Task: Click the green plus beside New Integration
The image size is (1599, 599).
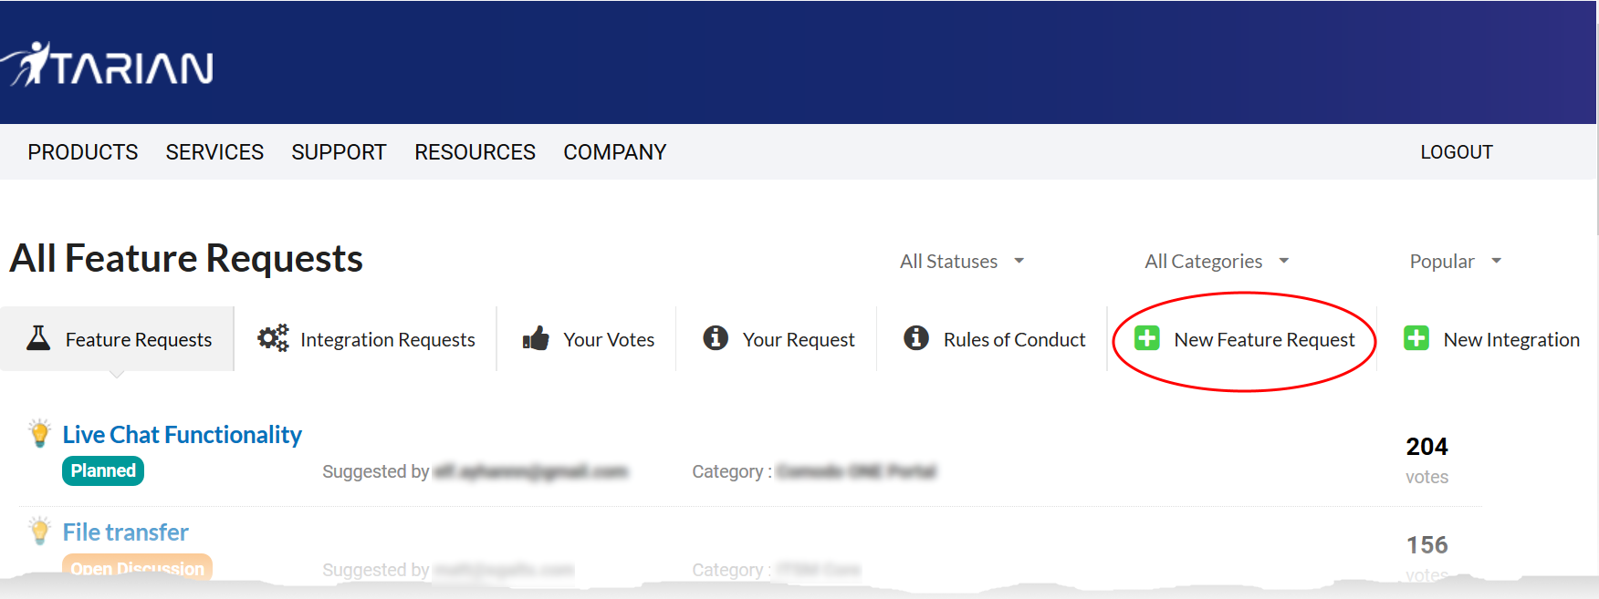Action: click(1416, 338)
